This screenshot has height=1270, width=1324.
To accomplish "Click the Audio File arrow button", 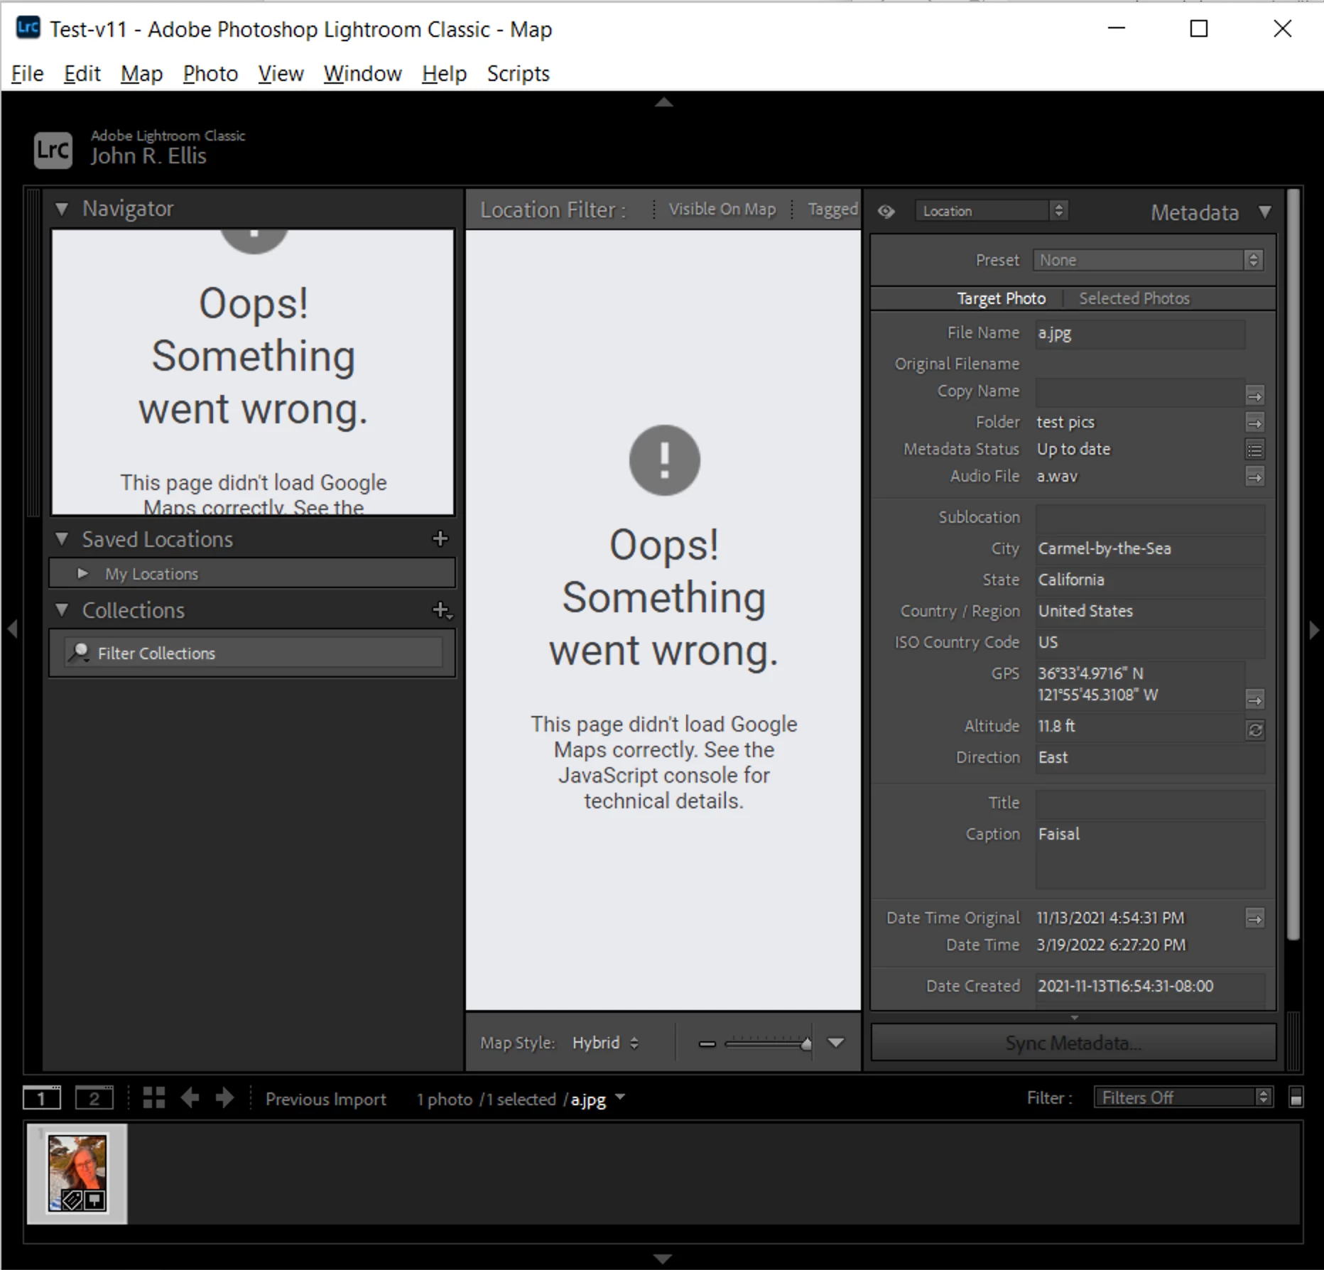I will point(1255,477).
